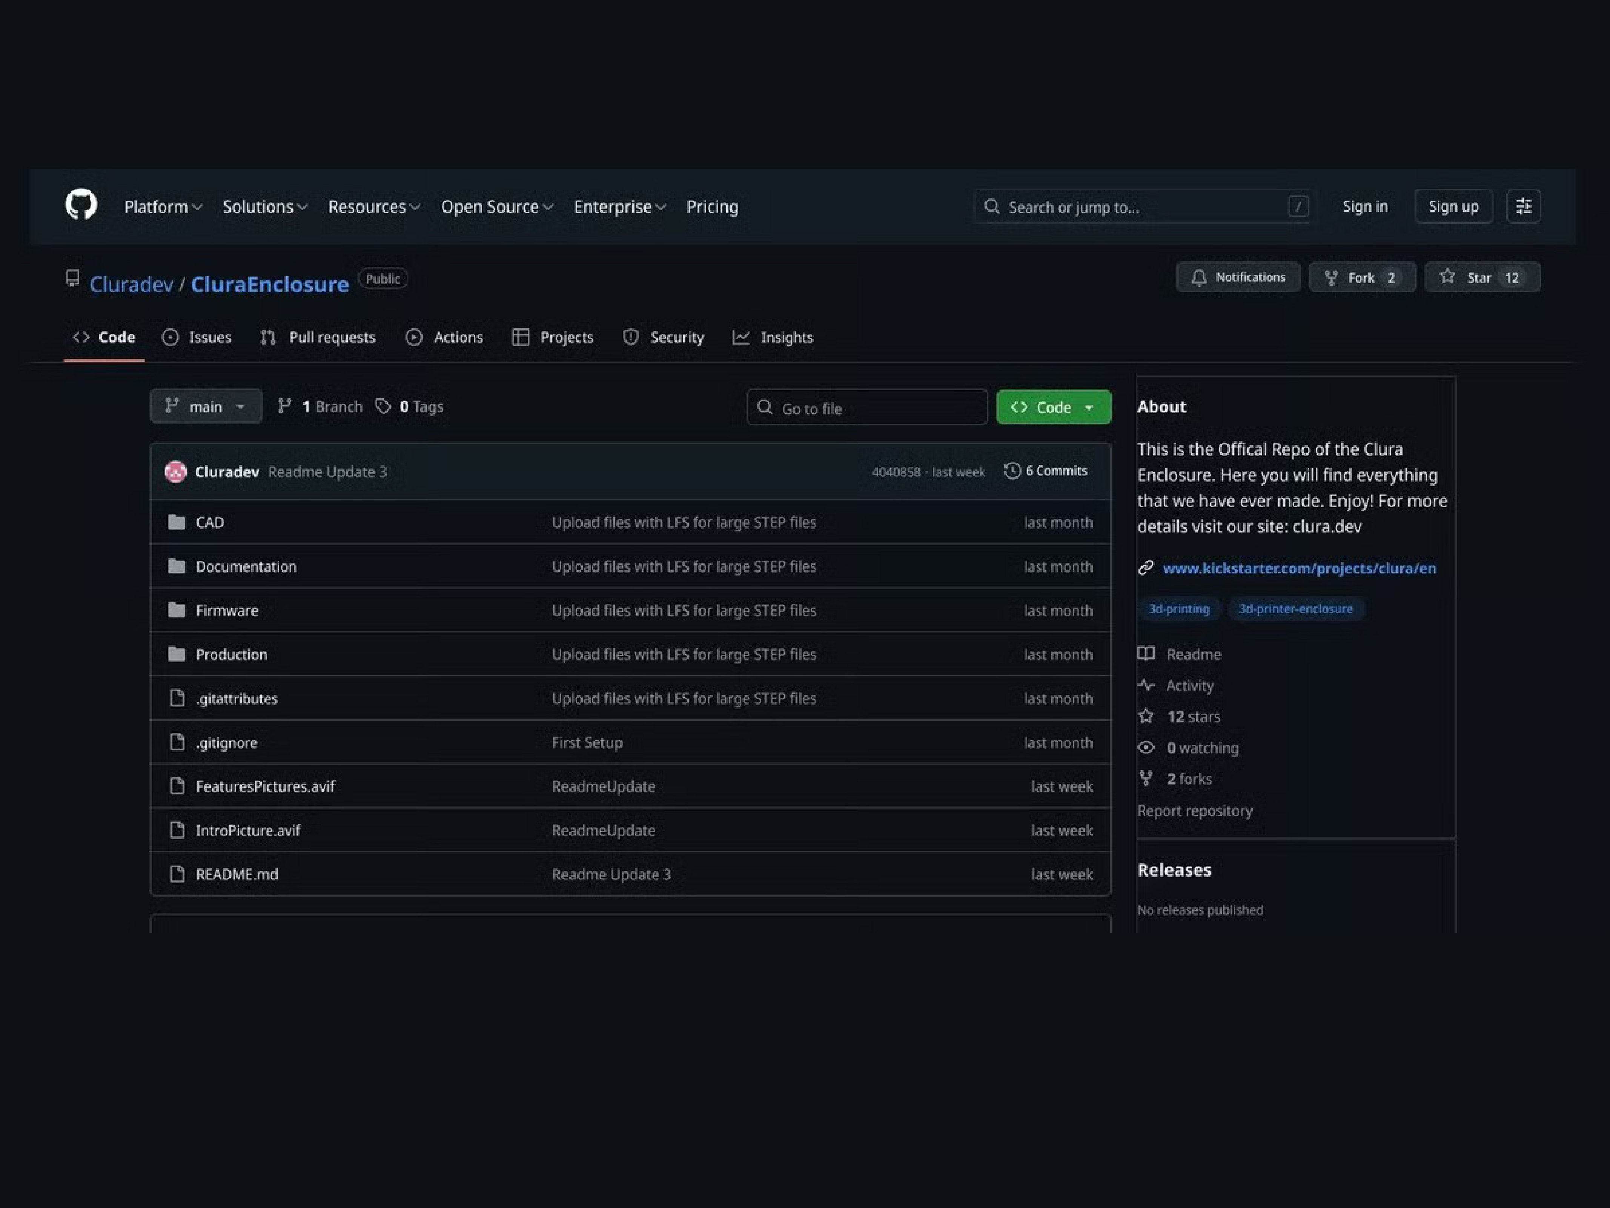Click the Sign up button
This screenshot has height=1208, width=1610.
tap(1453, 207)
